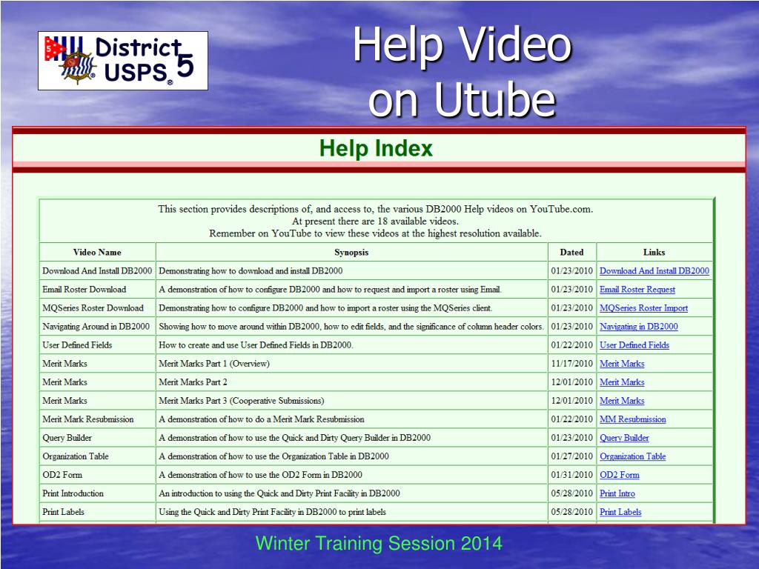Follow the MQSeries Roster Import link
The image size is (759, 569).
click(x=643, y=307)
